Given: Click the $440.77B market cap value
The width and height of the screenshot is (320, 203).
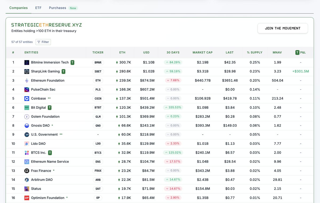Looking at the screenshot, I should click(x=203, y=80).
